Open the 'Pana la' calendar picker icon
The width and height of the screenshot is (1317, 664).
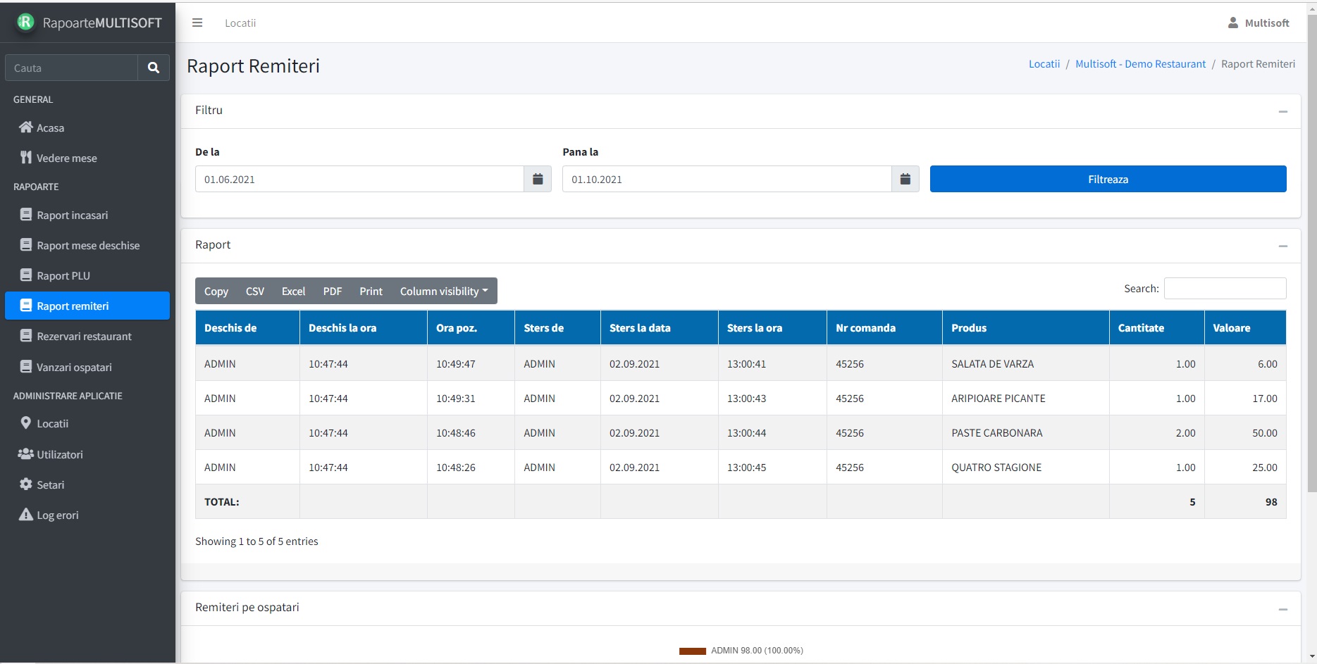[x=905, y=179]
